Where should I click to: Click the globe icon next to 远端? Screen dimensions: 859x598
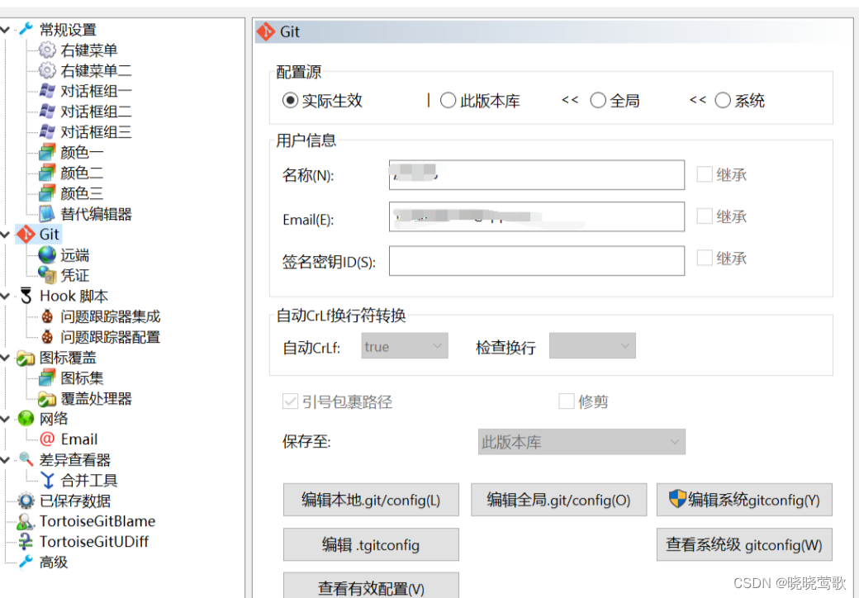47,254
